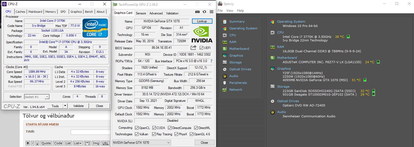Expand the Tools dropdown arrow in CPU-Z

point(65,106)
